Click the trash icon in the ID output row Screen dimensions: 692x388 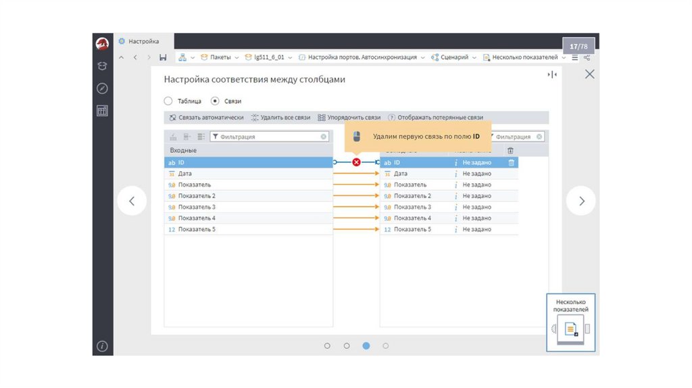(511, 162)
